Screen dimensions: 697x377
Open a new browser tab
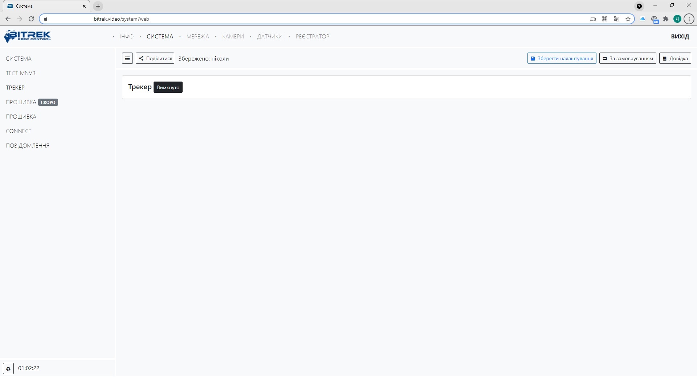pos(98,6)
